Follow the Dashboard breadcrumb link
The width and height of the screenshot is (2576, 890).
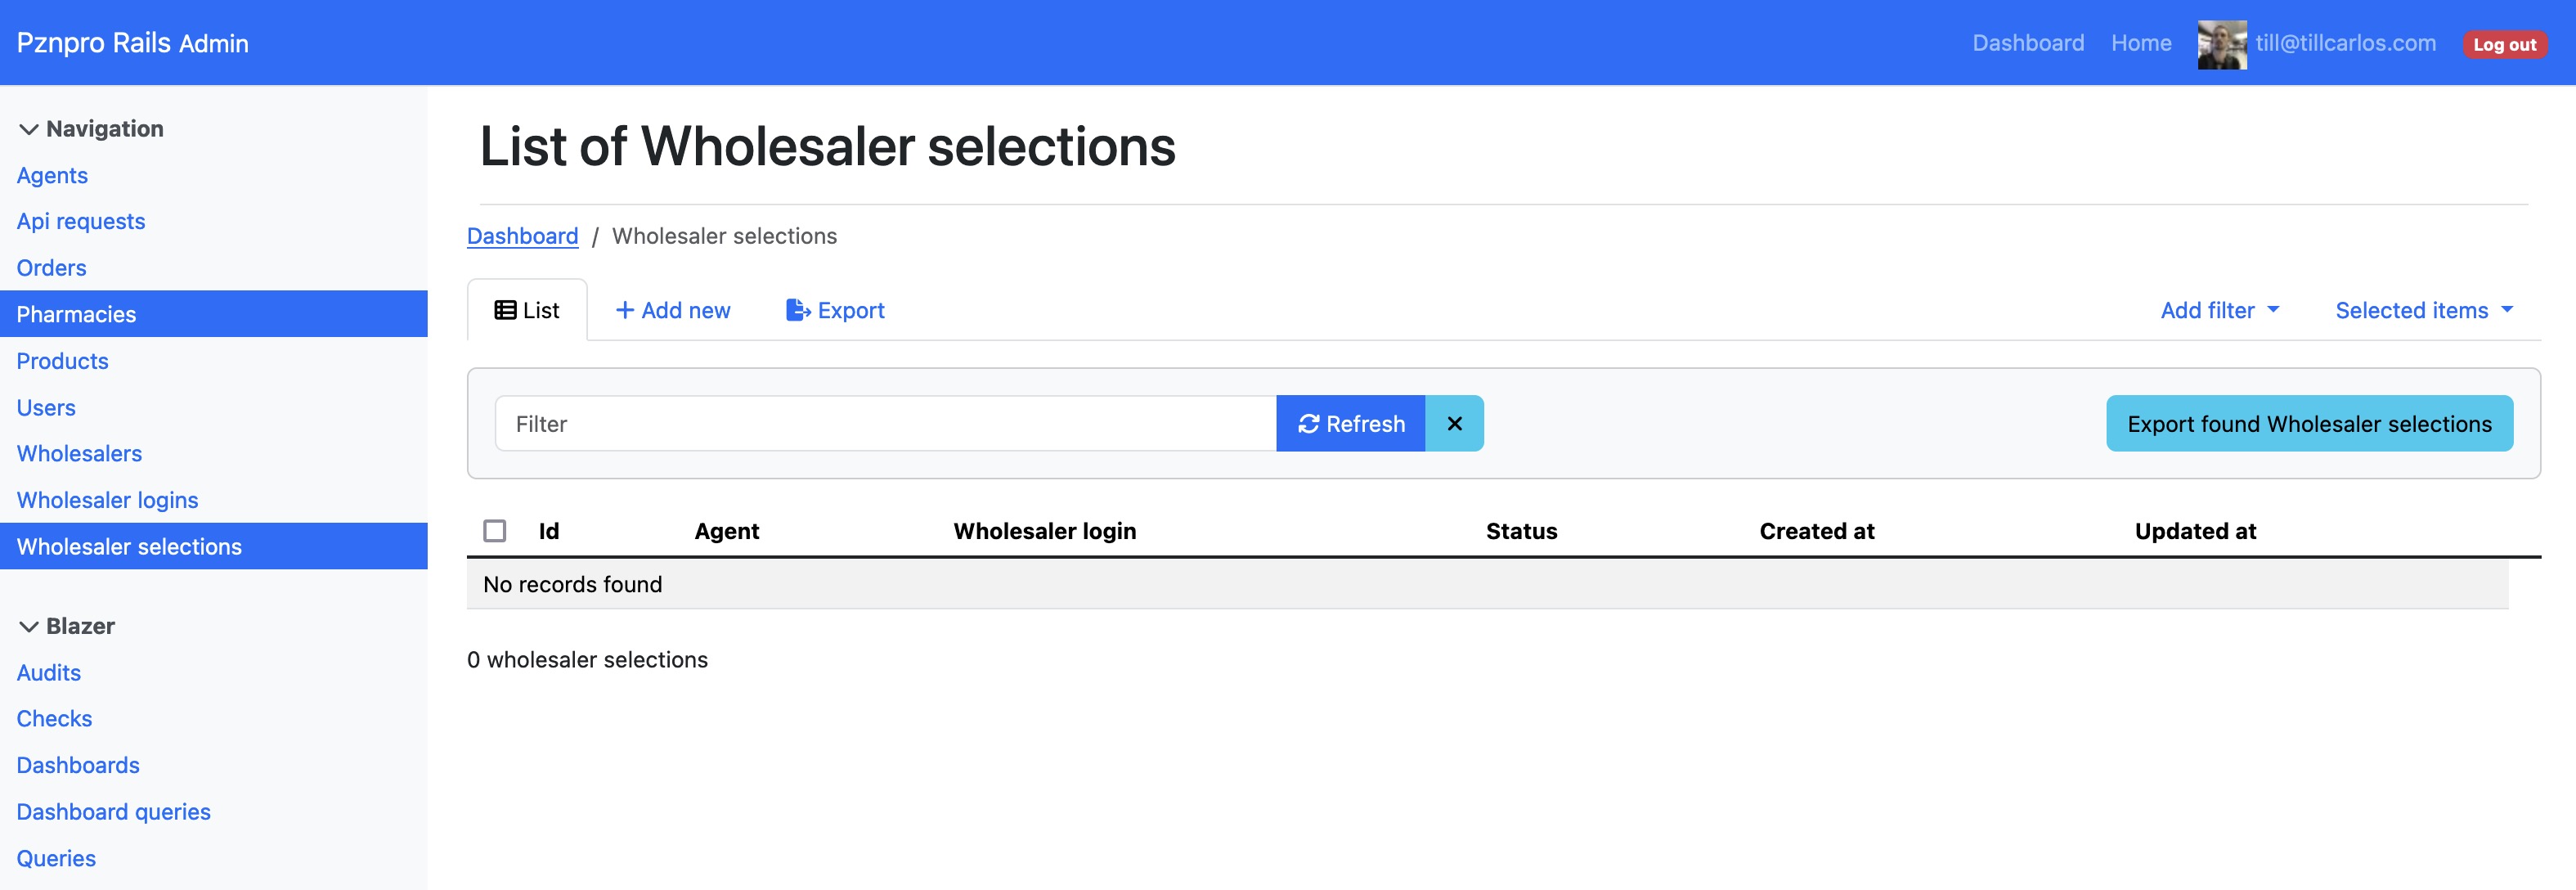click(522, 236)
